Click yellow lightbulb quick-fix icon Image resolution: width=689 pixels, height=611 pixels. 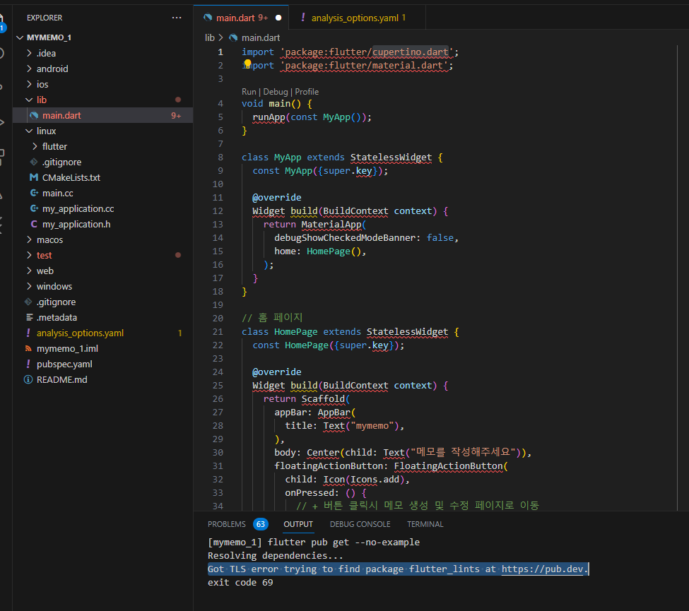[247, 64]
